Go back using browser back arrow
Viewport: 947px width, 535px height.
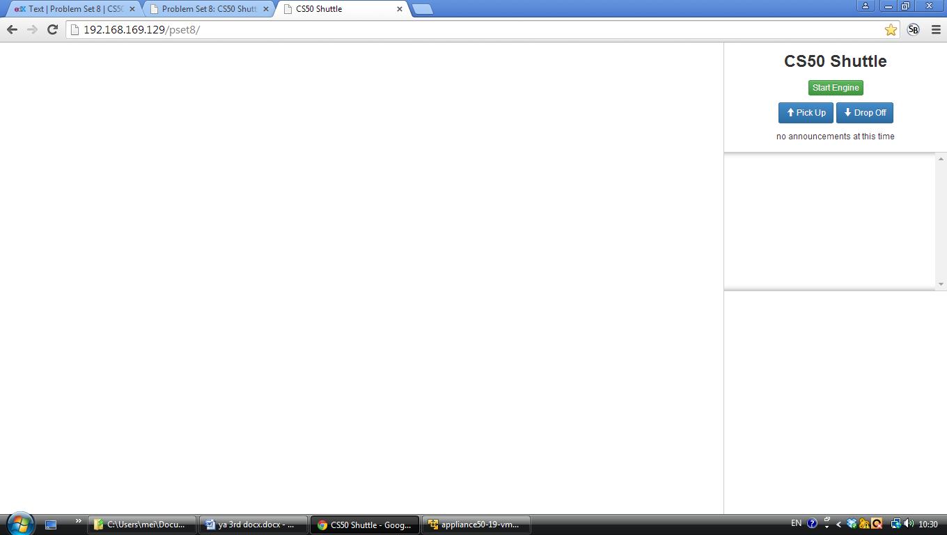pos(12,29)
